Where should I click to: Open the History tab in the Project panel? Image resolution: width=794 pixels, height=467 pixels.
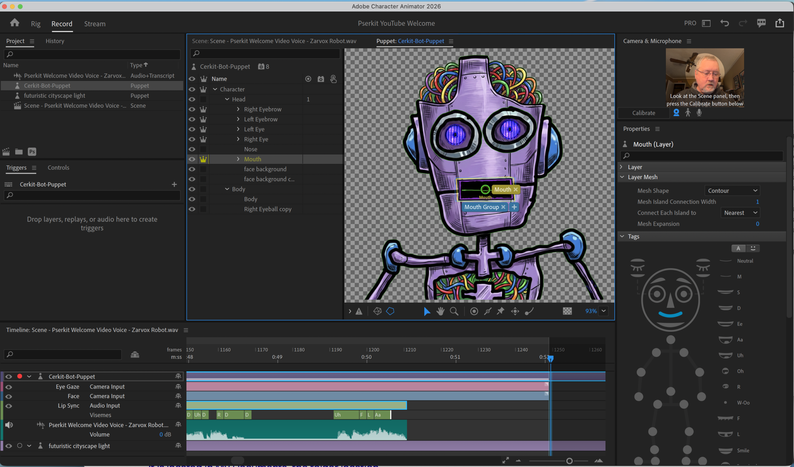click(x=55, y=41)
